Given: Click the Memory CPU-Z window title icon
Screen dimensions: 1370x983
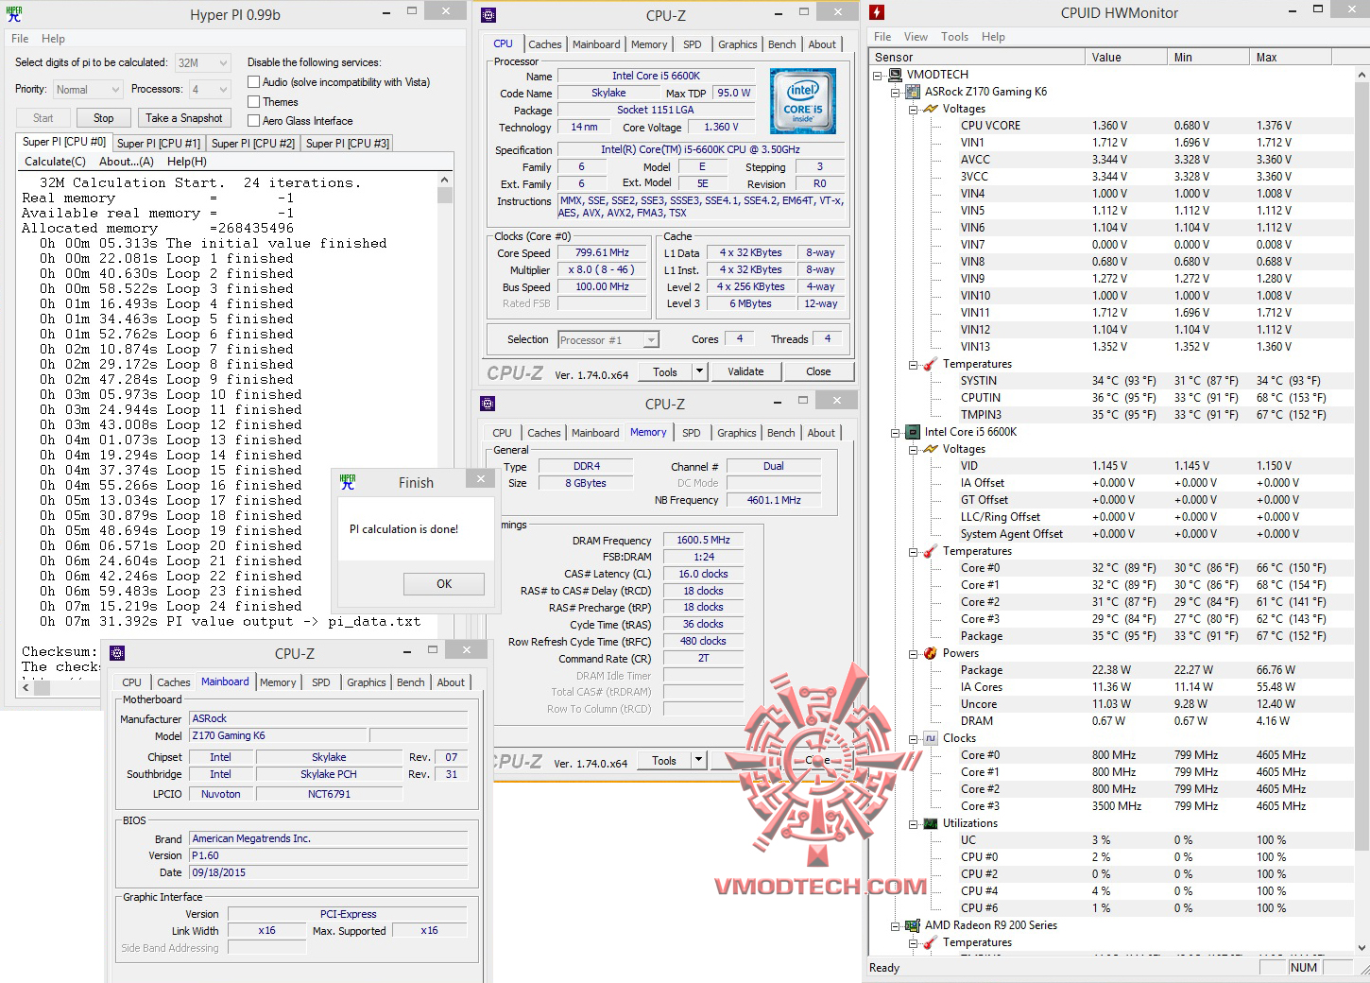Looking at the screenshot, I should (x=488, y=404).
